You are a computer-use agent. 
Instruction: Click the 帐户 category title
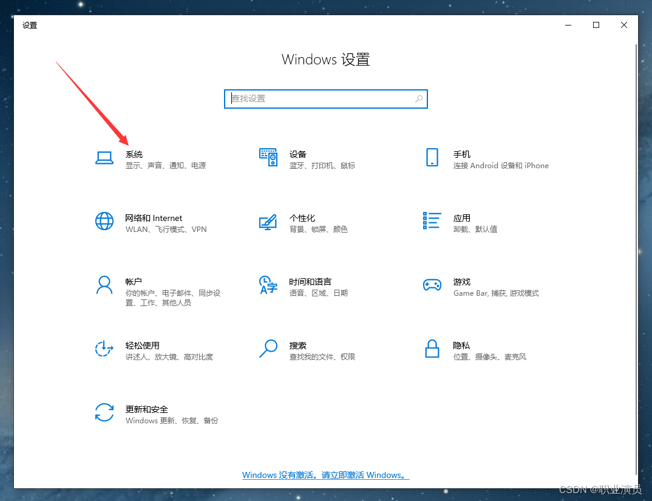coord(134,282)
